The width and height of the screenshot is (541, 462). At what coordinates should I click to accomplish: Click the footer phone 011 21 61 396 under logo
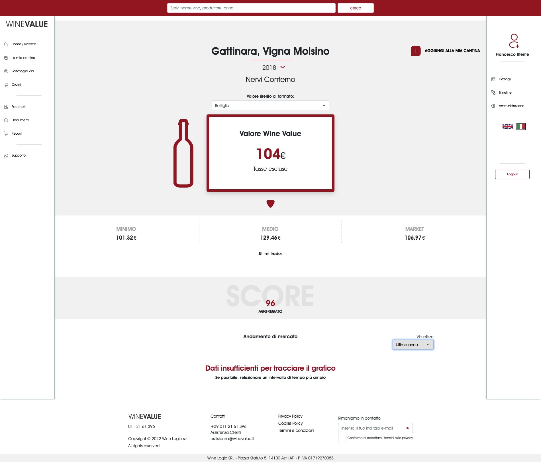pyautogui.click(x=141, y=426)
